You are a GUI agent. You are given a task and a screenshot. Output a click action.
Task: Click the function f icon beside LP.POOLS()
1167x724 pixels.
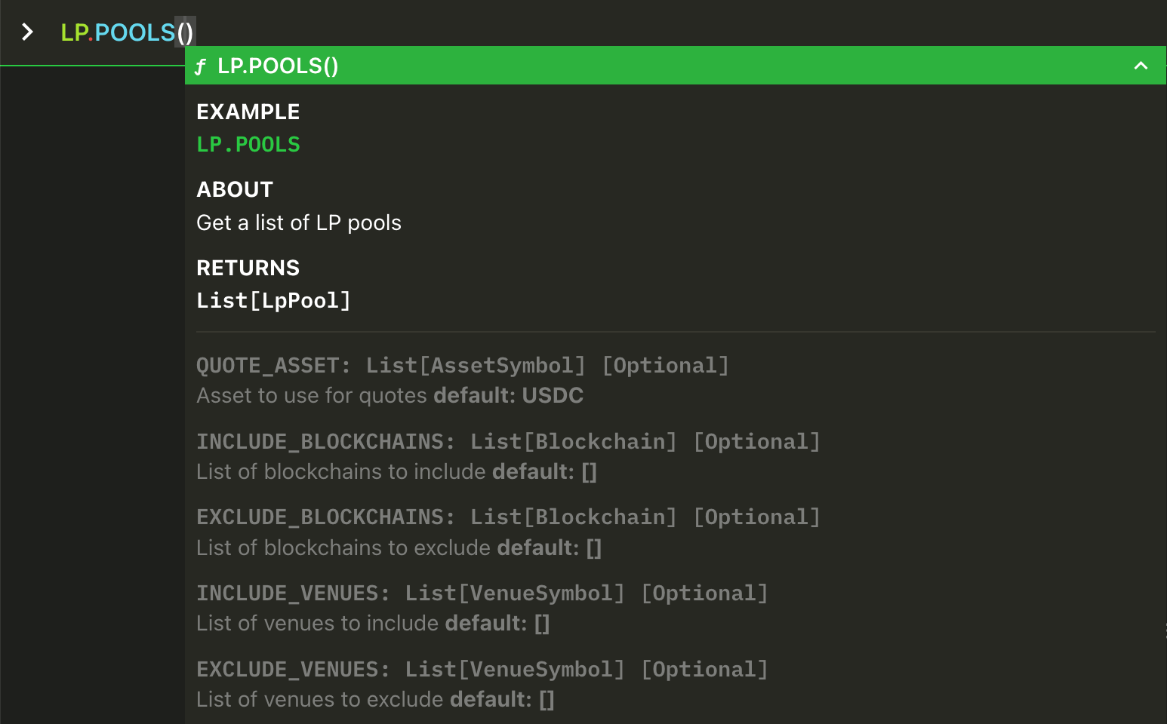click(x=200, y=66)
